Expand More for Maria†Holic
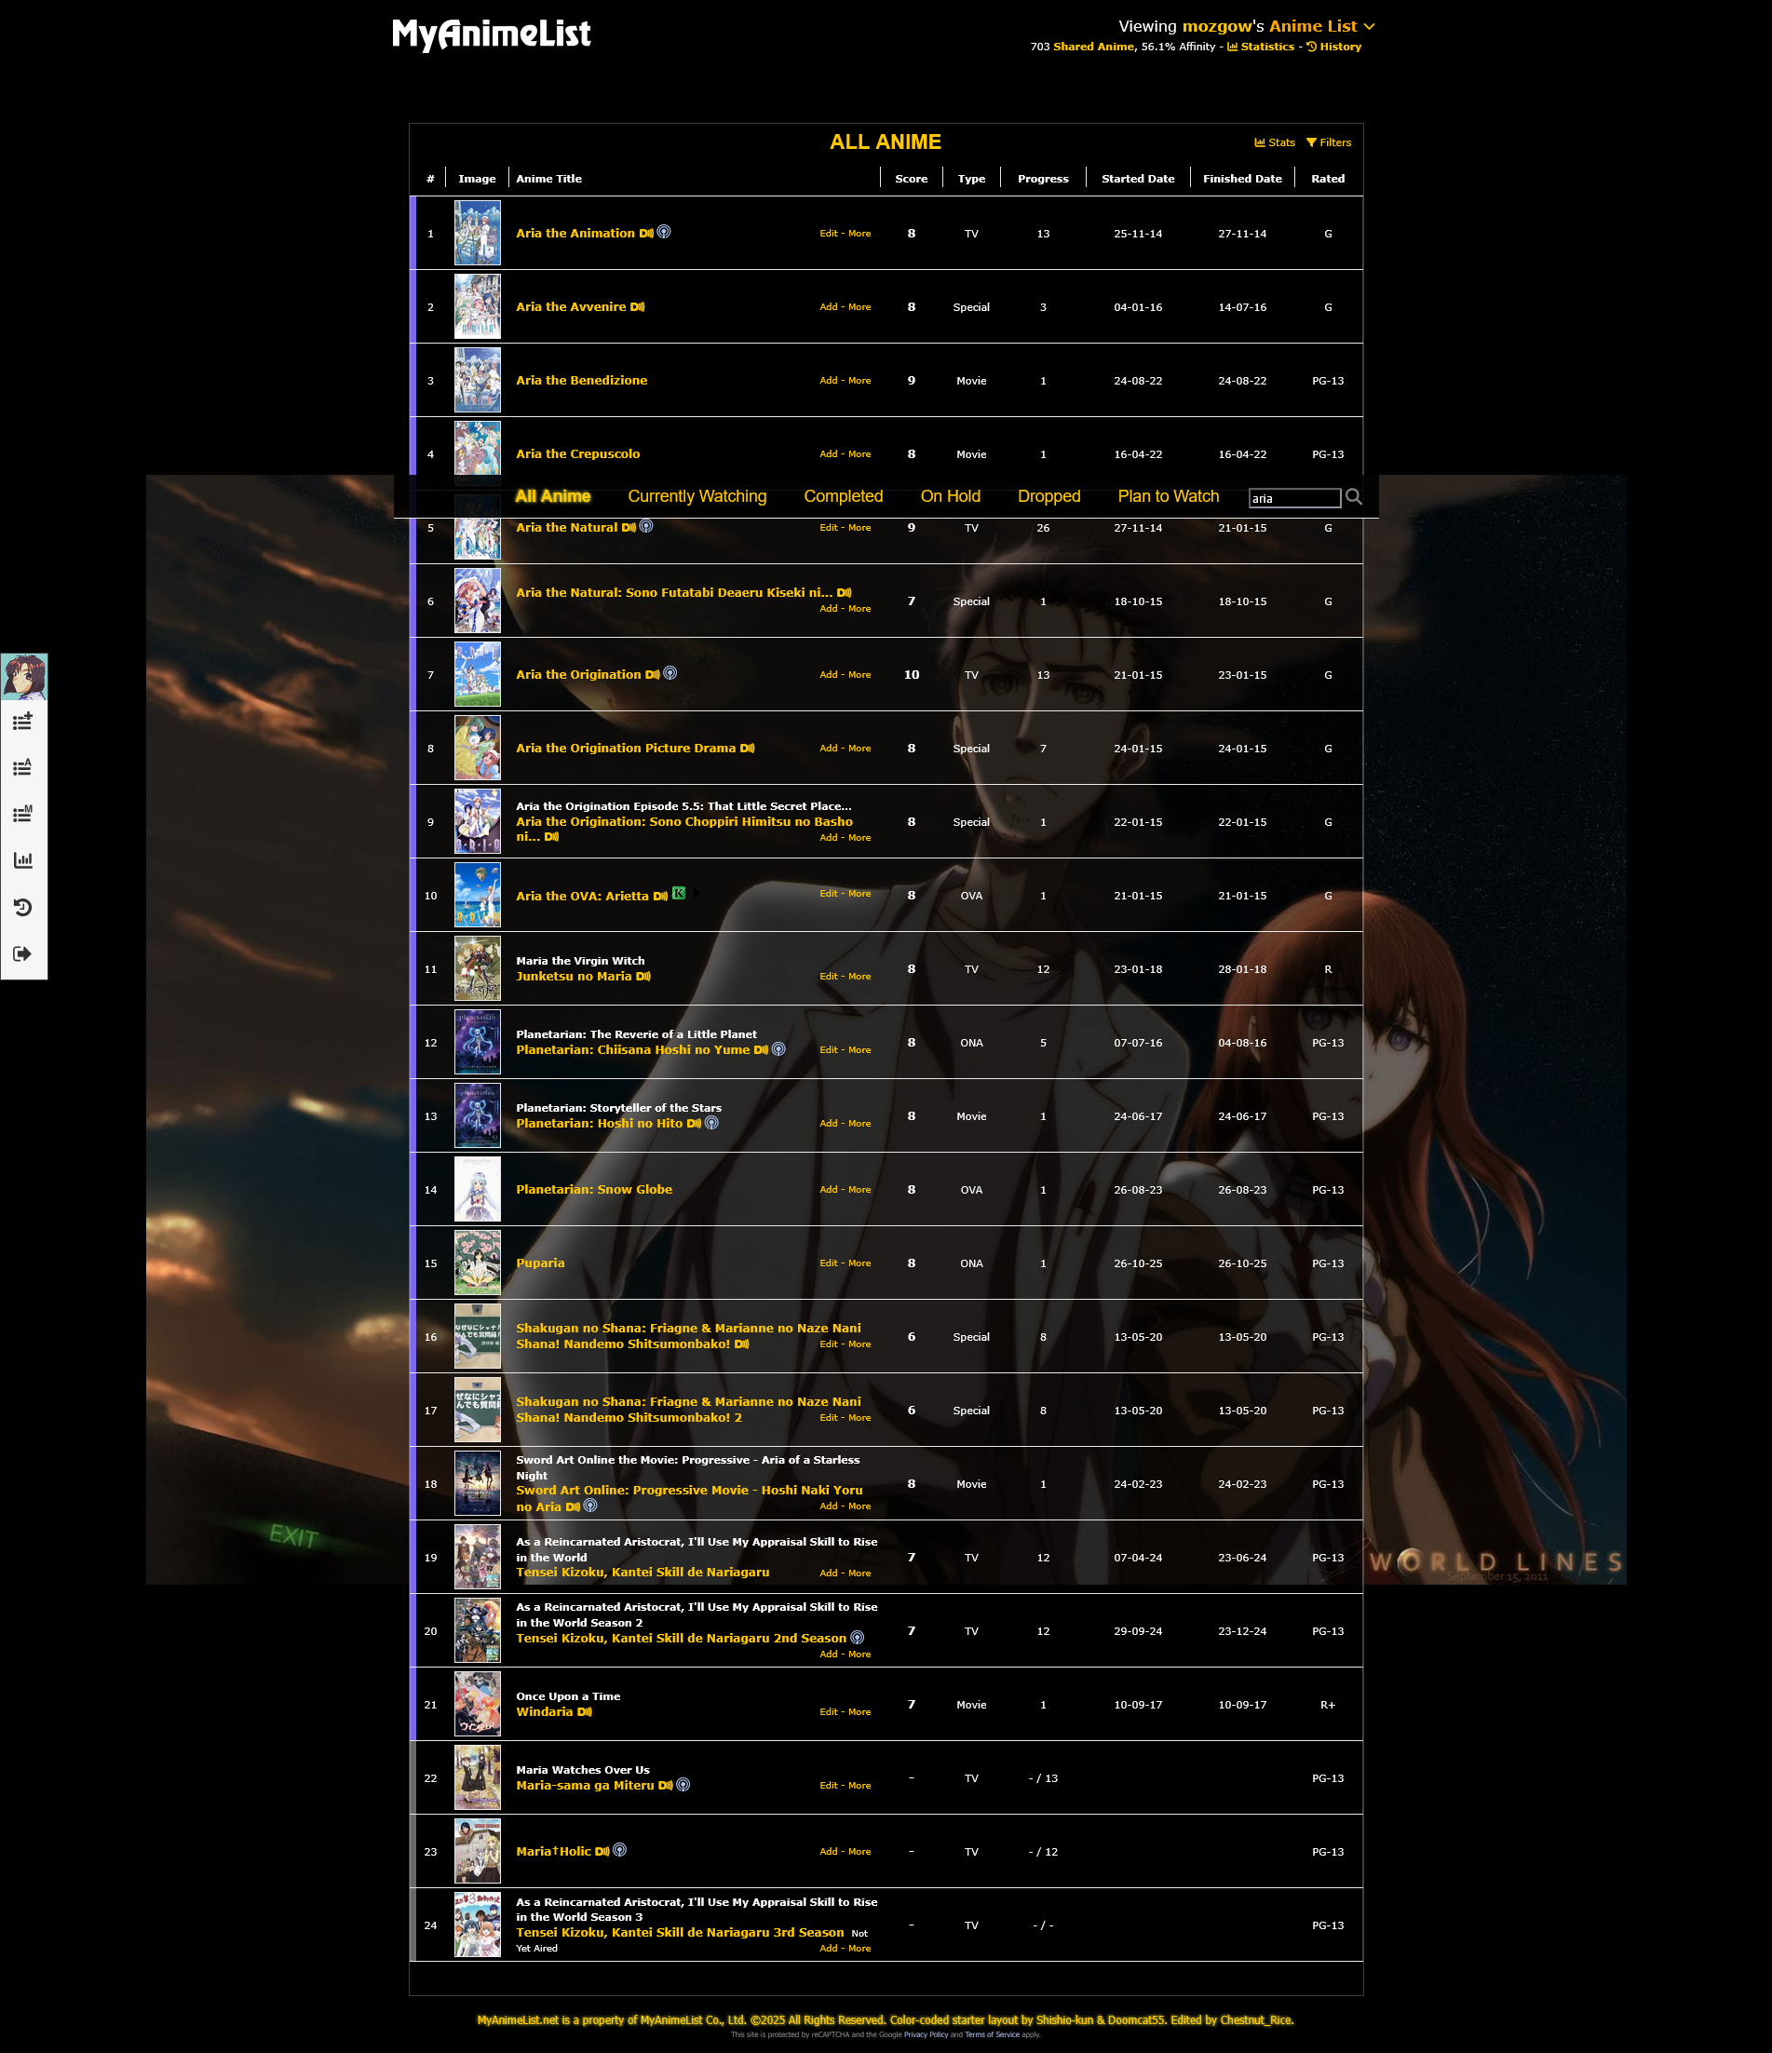The height and width of the screenshot is (2053, 1772). (859, 1852)
